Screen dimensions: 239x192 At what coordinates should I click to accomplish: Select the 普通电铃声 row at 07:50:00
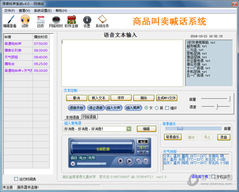point(27,44)
